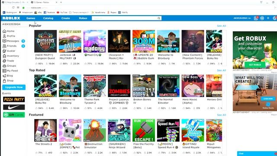Open Nike event banner
The width and height of the screenshot is (277, 156).
click(14, 107)
